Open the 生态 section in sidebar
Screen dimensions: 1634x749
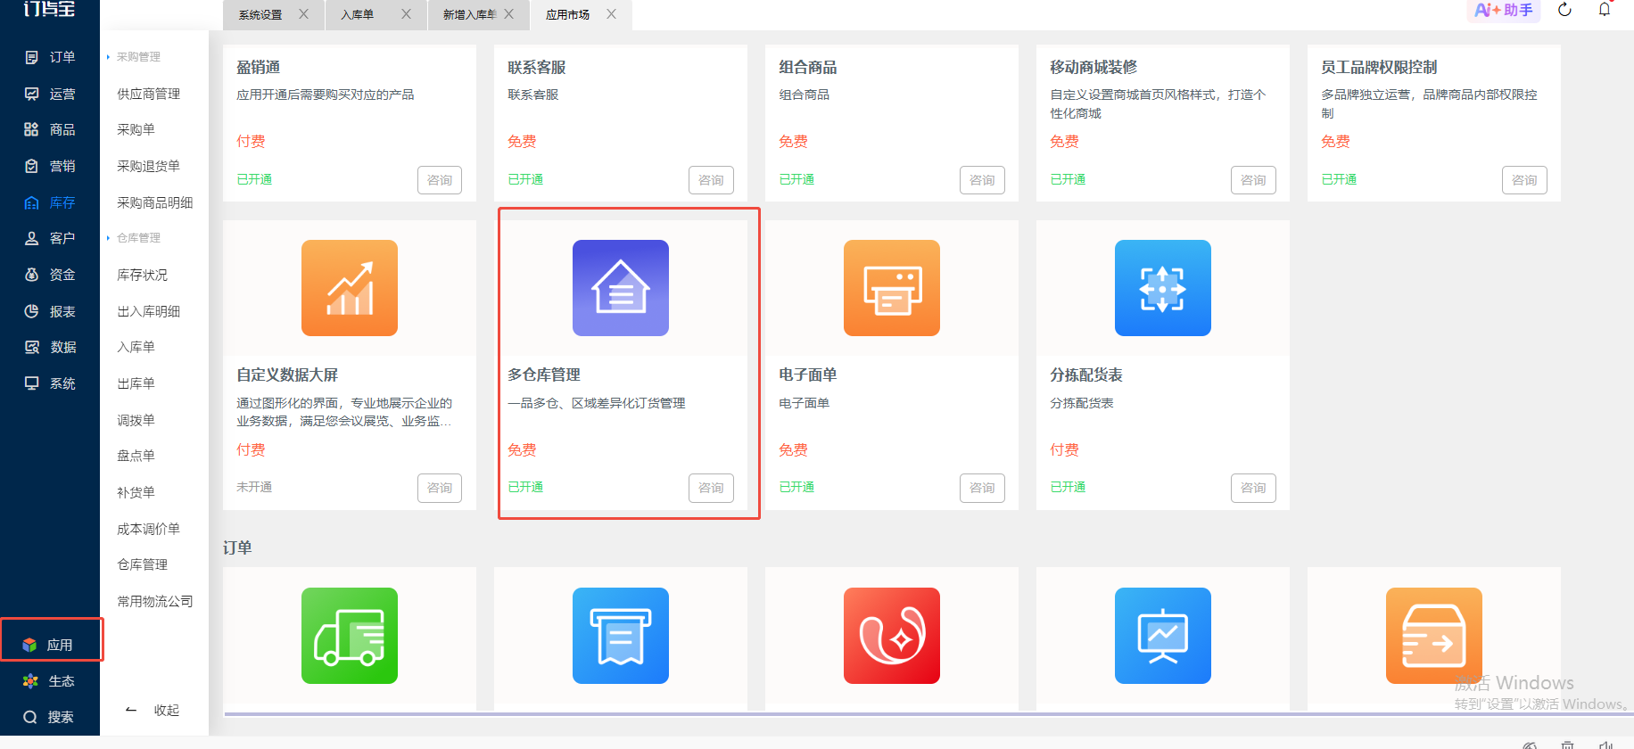(50, 681)
